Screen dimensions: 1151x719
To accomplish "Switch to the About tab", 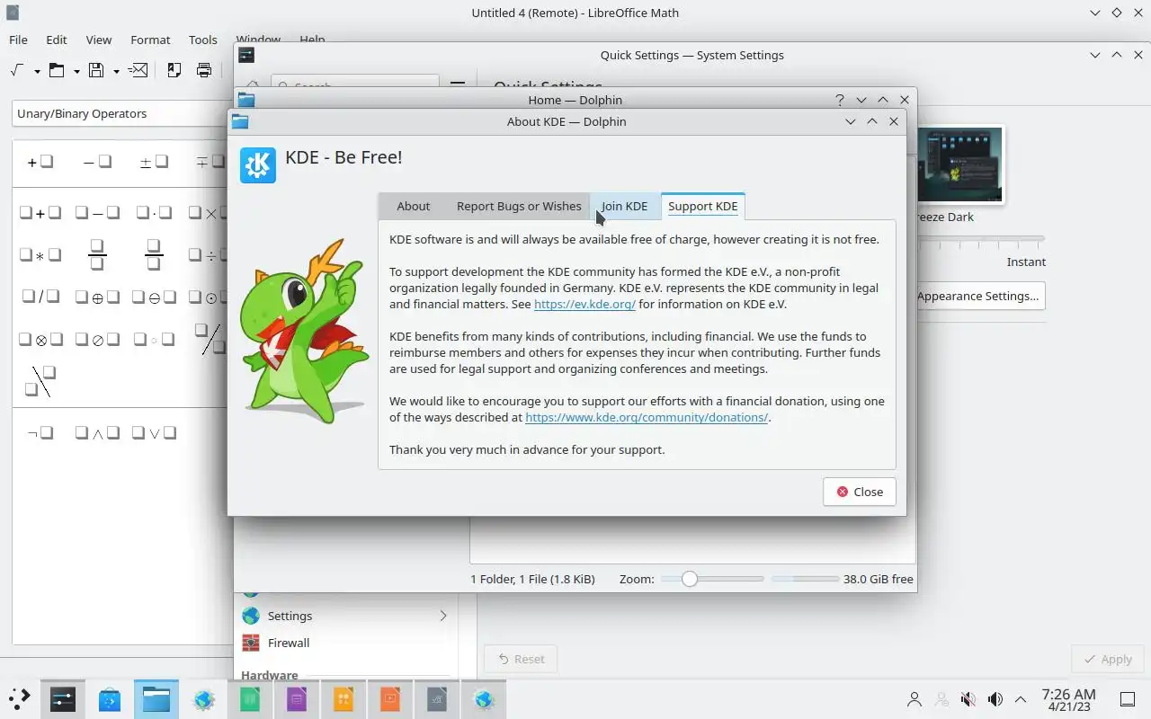I will pos(414,206).
